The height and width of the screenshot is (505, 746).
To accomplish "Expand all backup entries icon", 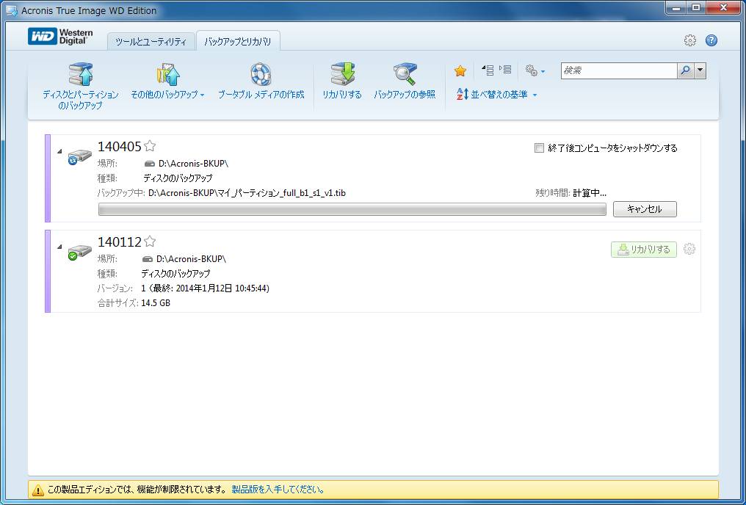I will [505, 70].
